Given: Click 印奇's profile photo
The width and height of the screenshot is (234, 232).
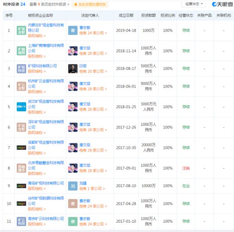Looking at the screenshot, I should click(73, 68).
